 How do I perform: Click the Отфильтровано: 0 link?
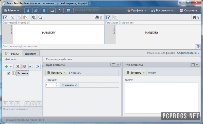(188, 53)
